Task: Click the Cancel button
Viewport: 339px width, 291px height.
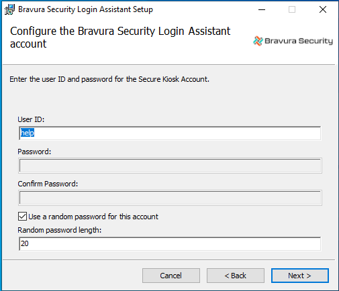Action: point(171,276)
